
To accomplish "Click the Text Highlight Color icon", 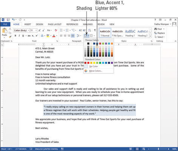I will click(x=48, y=36).
